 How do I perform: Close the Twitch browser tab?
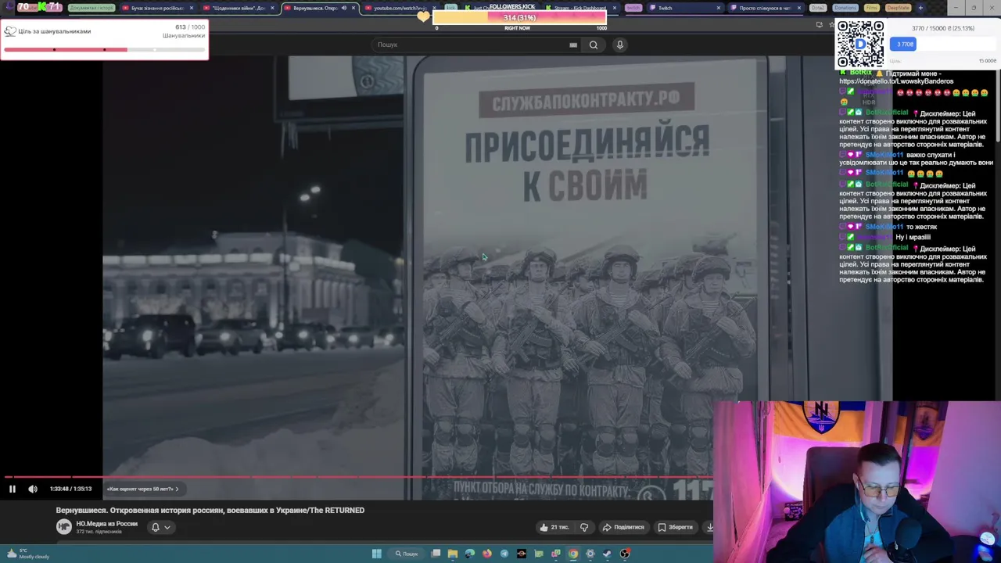[718, 8]
